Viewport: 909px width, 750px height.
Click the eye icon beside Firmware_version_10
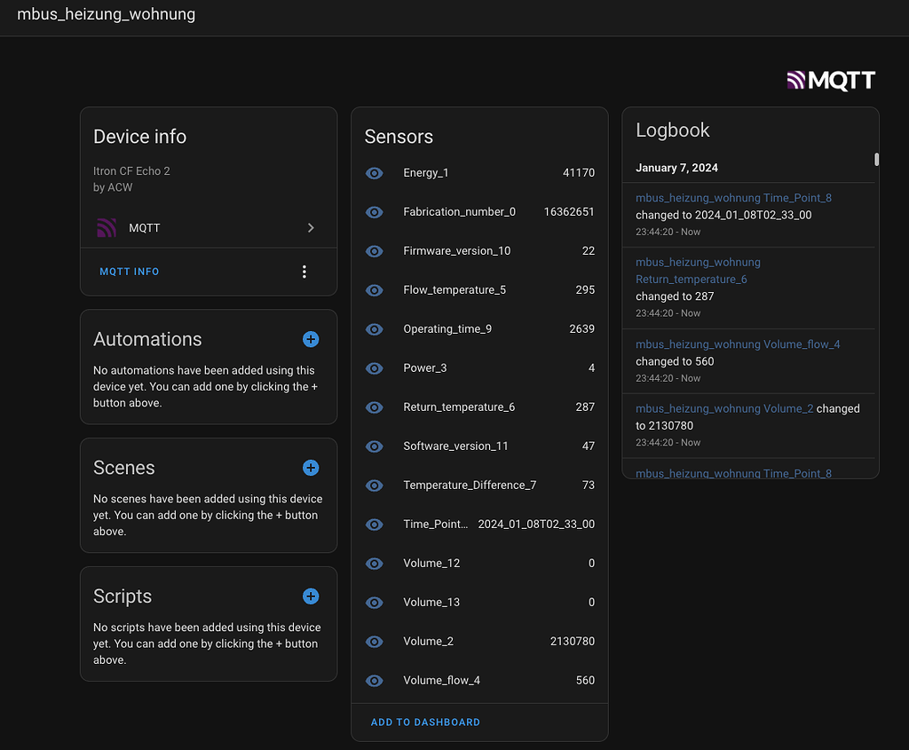pos(375,251)
